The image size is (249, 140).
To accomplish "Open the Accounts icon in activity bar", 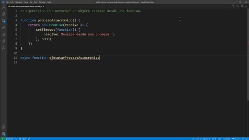I will [x=4, y=127].
